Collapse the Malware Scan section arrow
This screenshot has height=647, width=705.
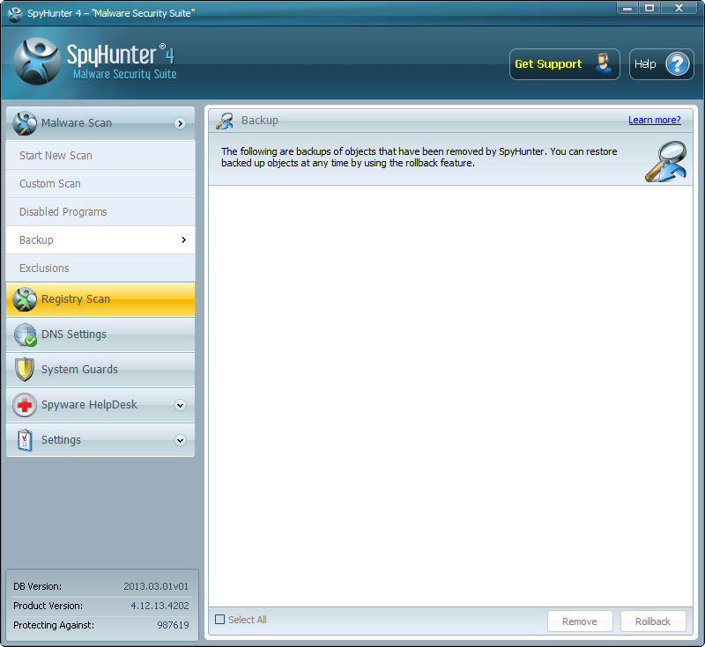click(180, 124)
